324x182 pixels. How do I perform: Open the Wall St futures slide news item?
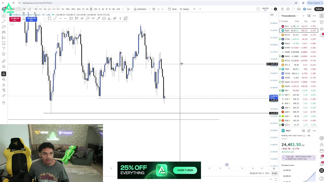299,157
